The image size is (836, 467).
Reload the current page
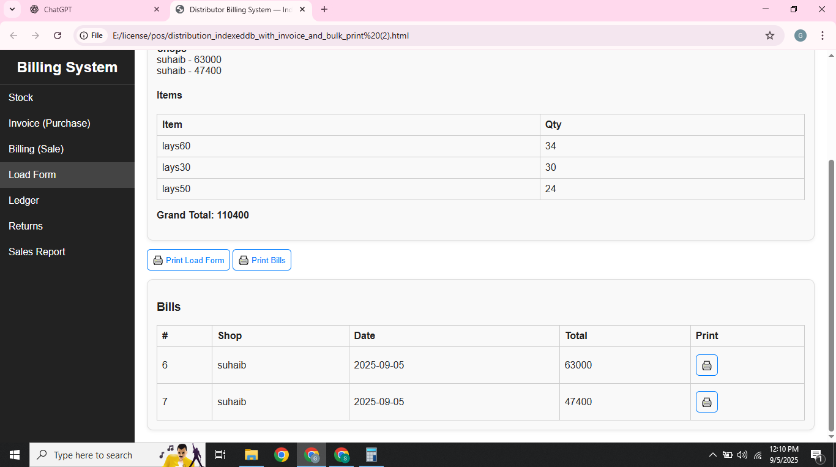[58, 35]
